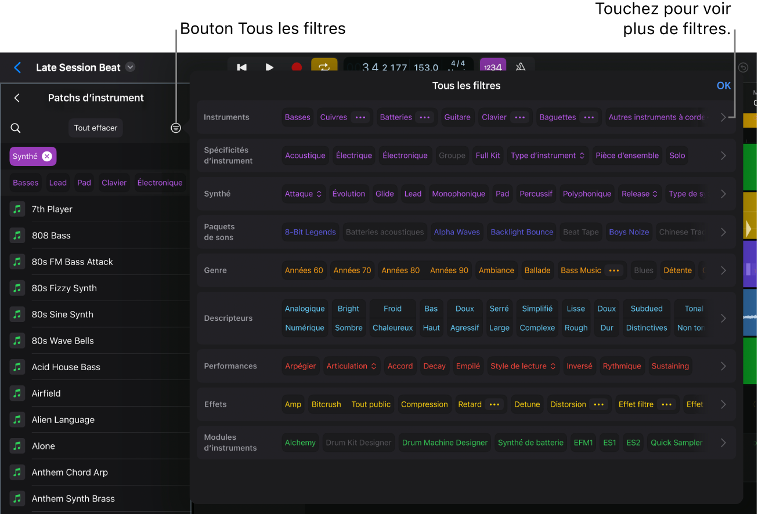Image resolution: width=758 pixels, height=514 pixels.
Task: Toggle the Années 80 genre filter
Action: pos(400,270)
